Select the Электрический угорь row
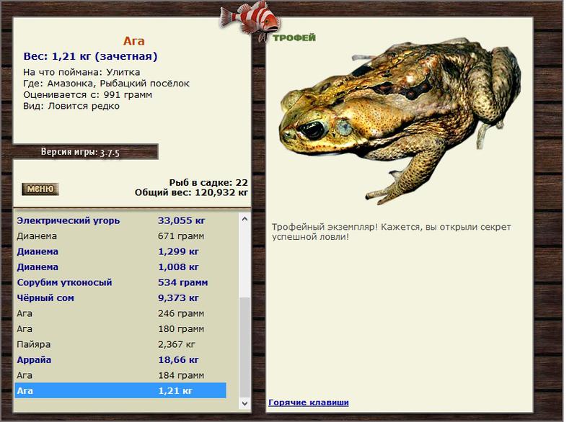Image resolution: width=577 pixels, height=422 pixels. pos(120,221)
